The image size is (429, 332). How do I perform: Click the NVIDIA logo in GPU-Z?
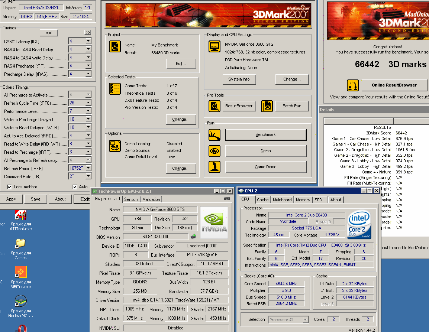(215, 223)
